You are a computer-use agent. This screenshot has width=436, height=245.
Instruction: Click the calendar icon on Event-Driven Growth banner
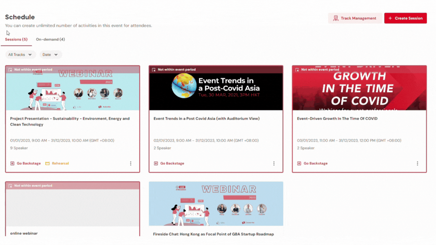click(297, 70)
